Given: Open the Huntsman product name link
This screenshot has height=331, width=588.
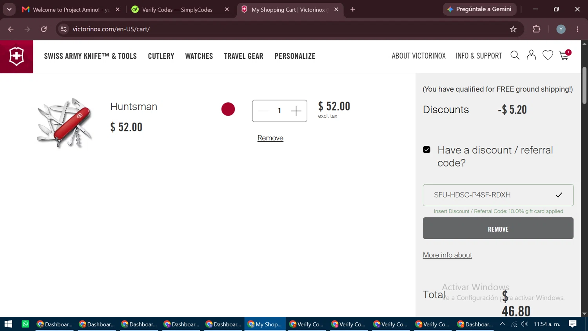Looking at the screenshot, I should [134, 106].
